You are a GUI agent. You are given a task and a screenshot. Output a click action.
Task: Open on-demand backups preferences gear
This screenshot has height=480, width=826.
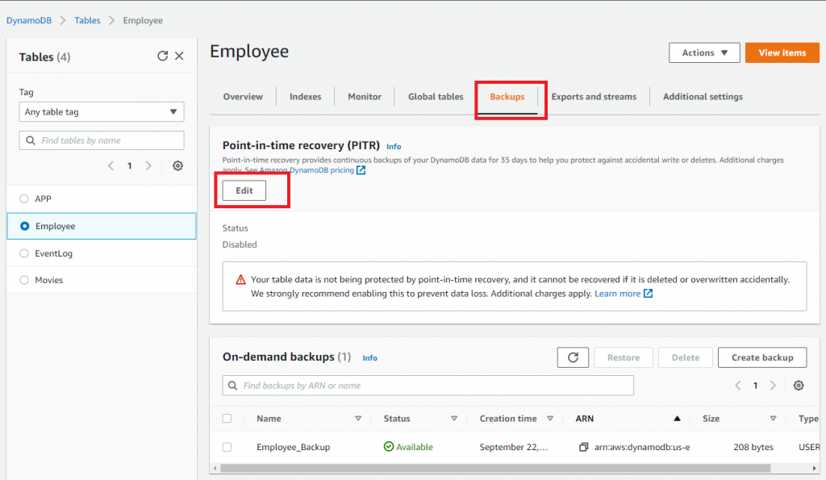point(799,386)
